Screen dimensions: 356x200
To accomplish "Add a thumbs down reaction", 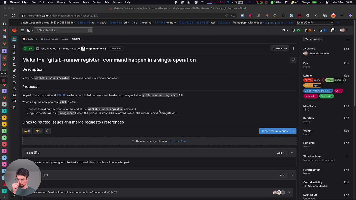I will pyautogui.click(x=38, y=131).
